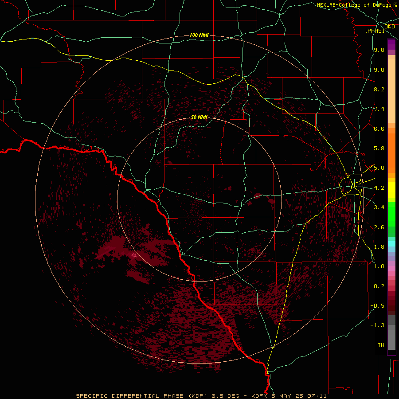The image size is (399, 399).
Task: Click the 0.2 value on the color scale
Action: click(x=379, y=286)
